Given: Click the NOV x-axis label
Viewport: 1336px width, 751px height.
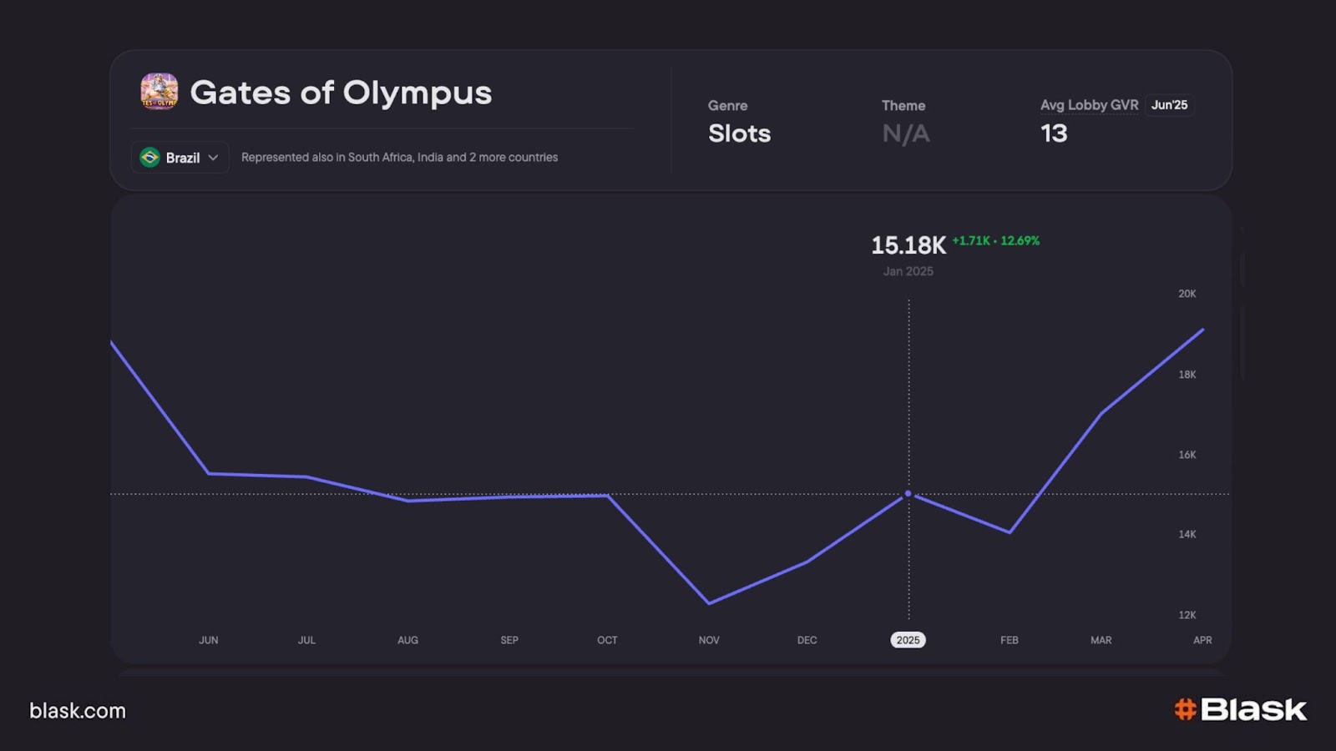Looking at the screenshot, I should (x=709, y=640).
